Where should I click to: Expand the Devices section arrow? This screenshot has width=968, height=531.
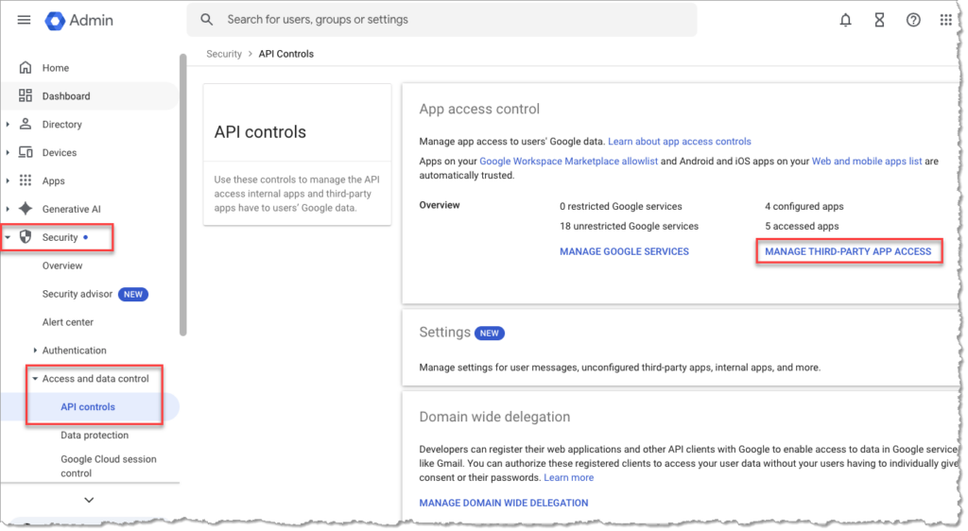click(x=8, y=152)
